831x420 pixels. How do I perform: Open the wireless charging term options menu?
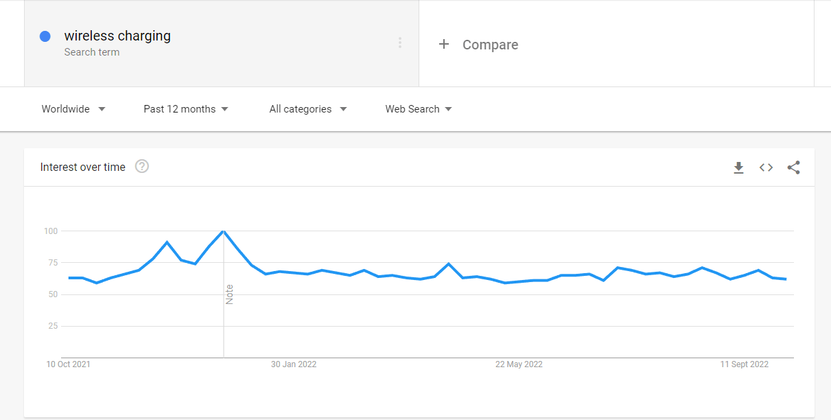[399, 43]
